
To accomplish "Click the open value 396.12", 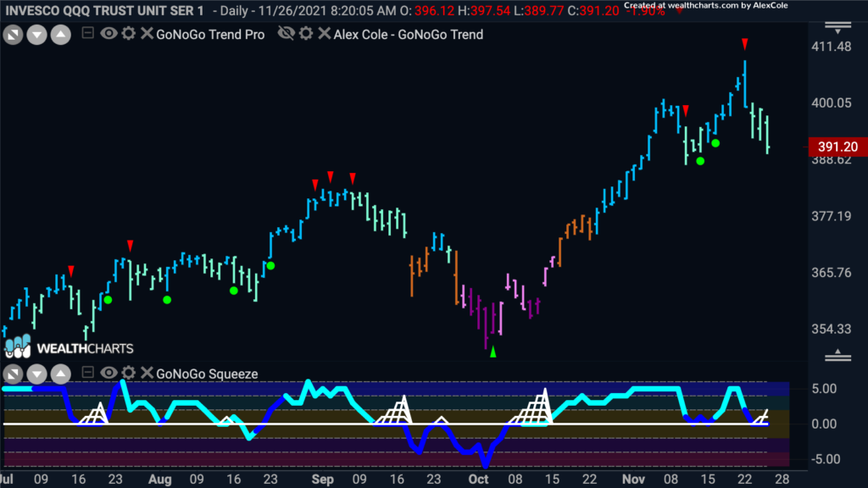I will click(435, 10).
